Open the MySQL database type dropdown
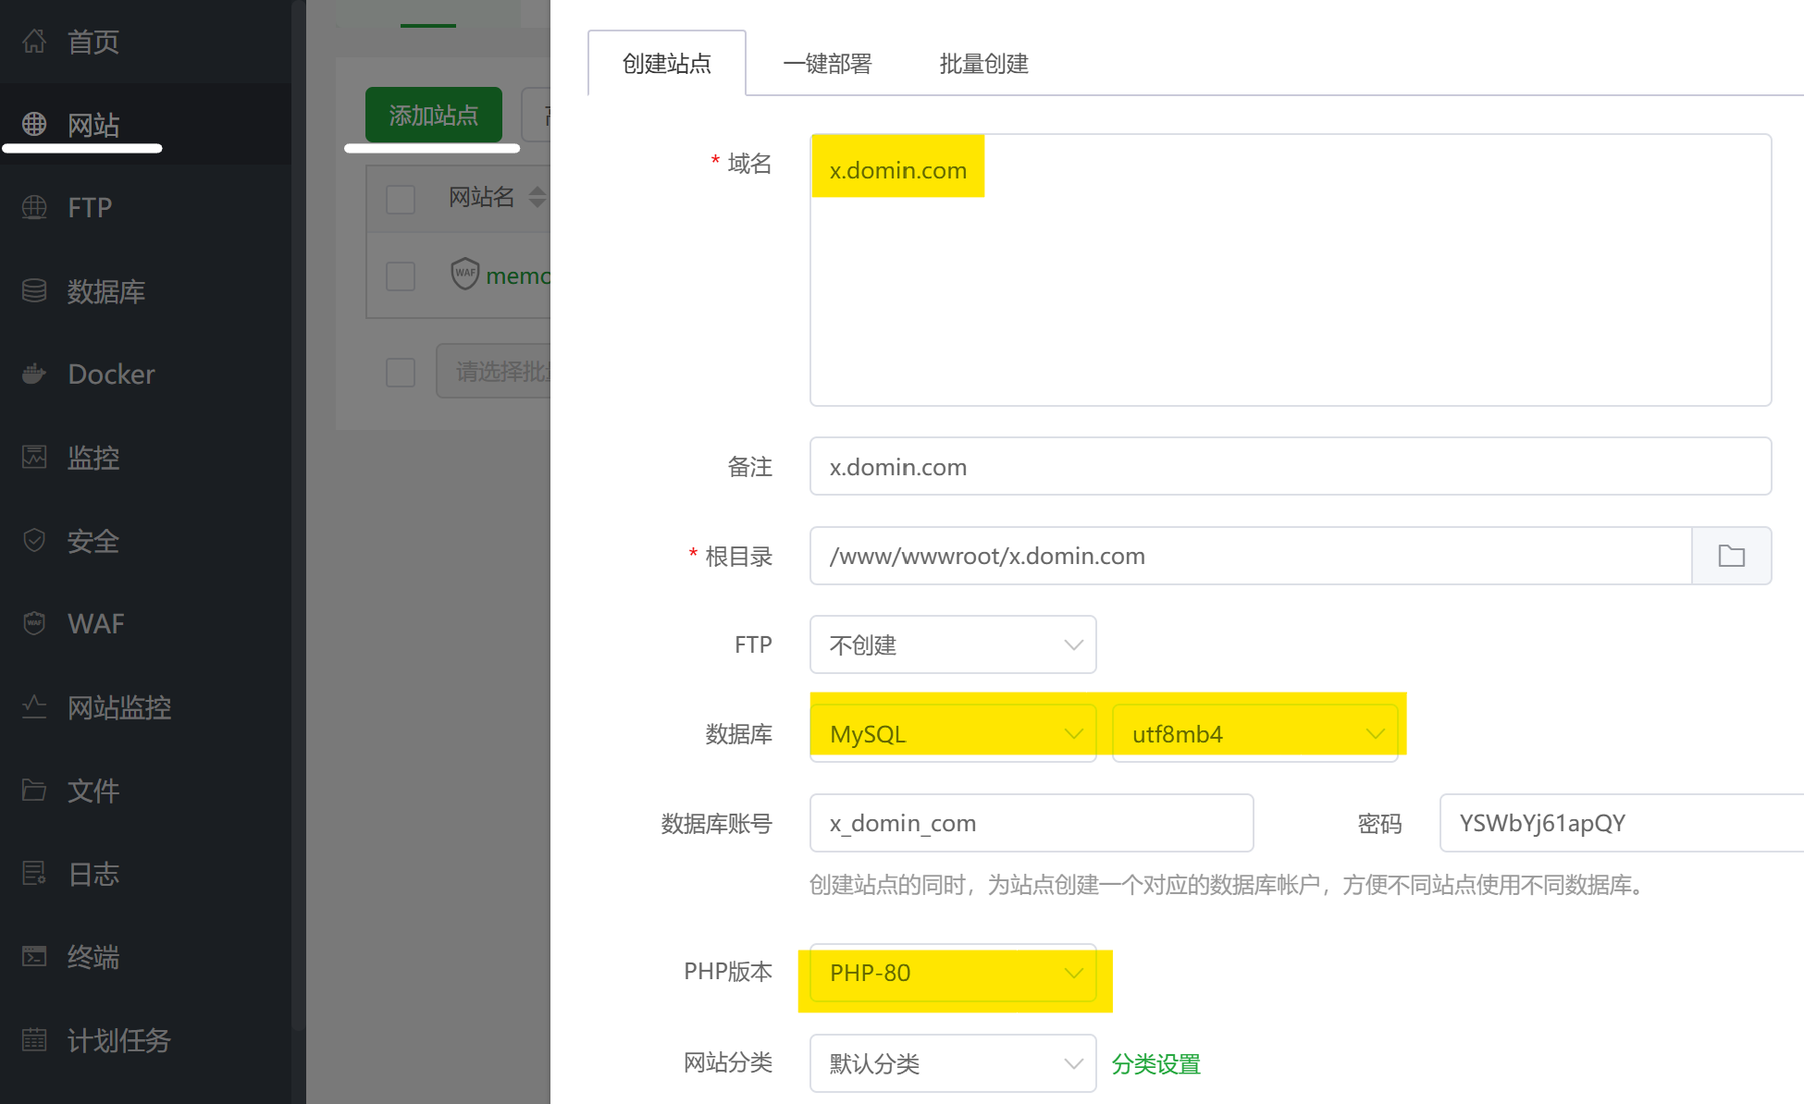The image size is (1804, 1104). point(953,733)
